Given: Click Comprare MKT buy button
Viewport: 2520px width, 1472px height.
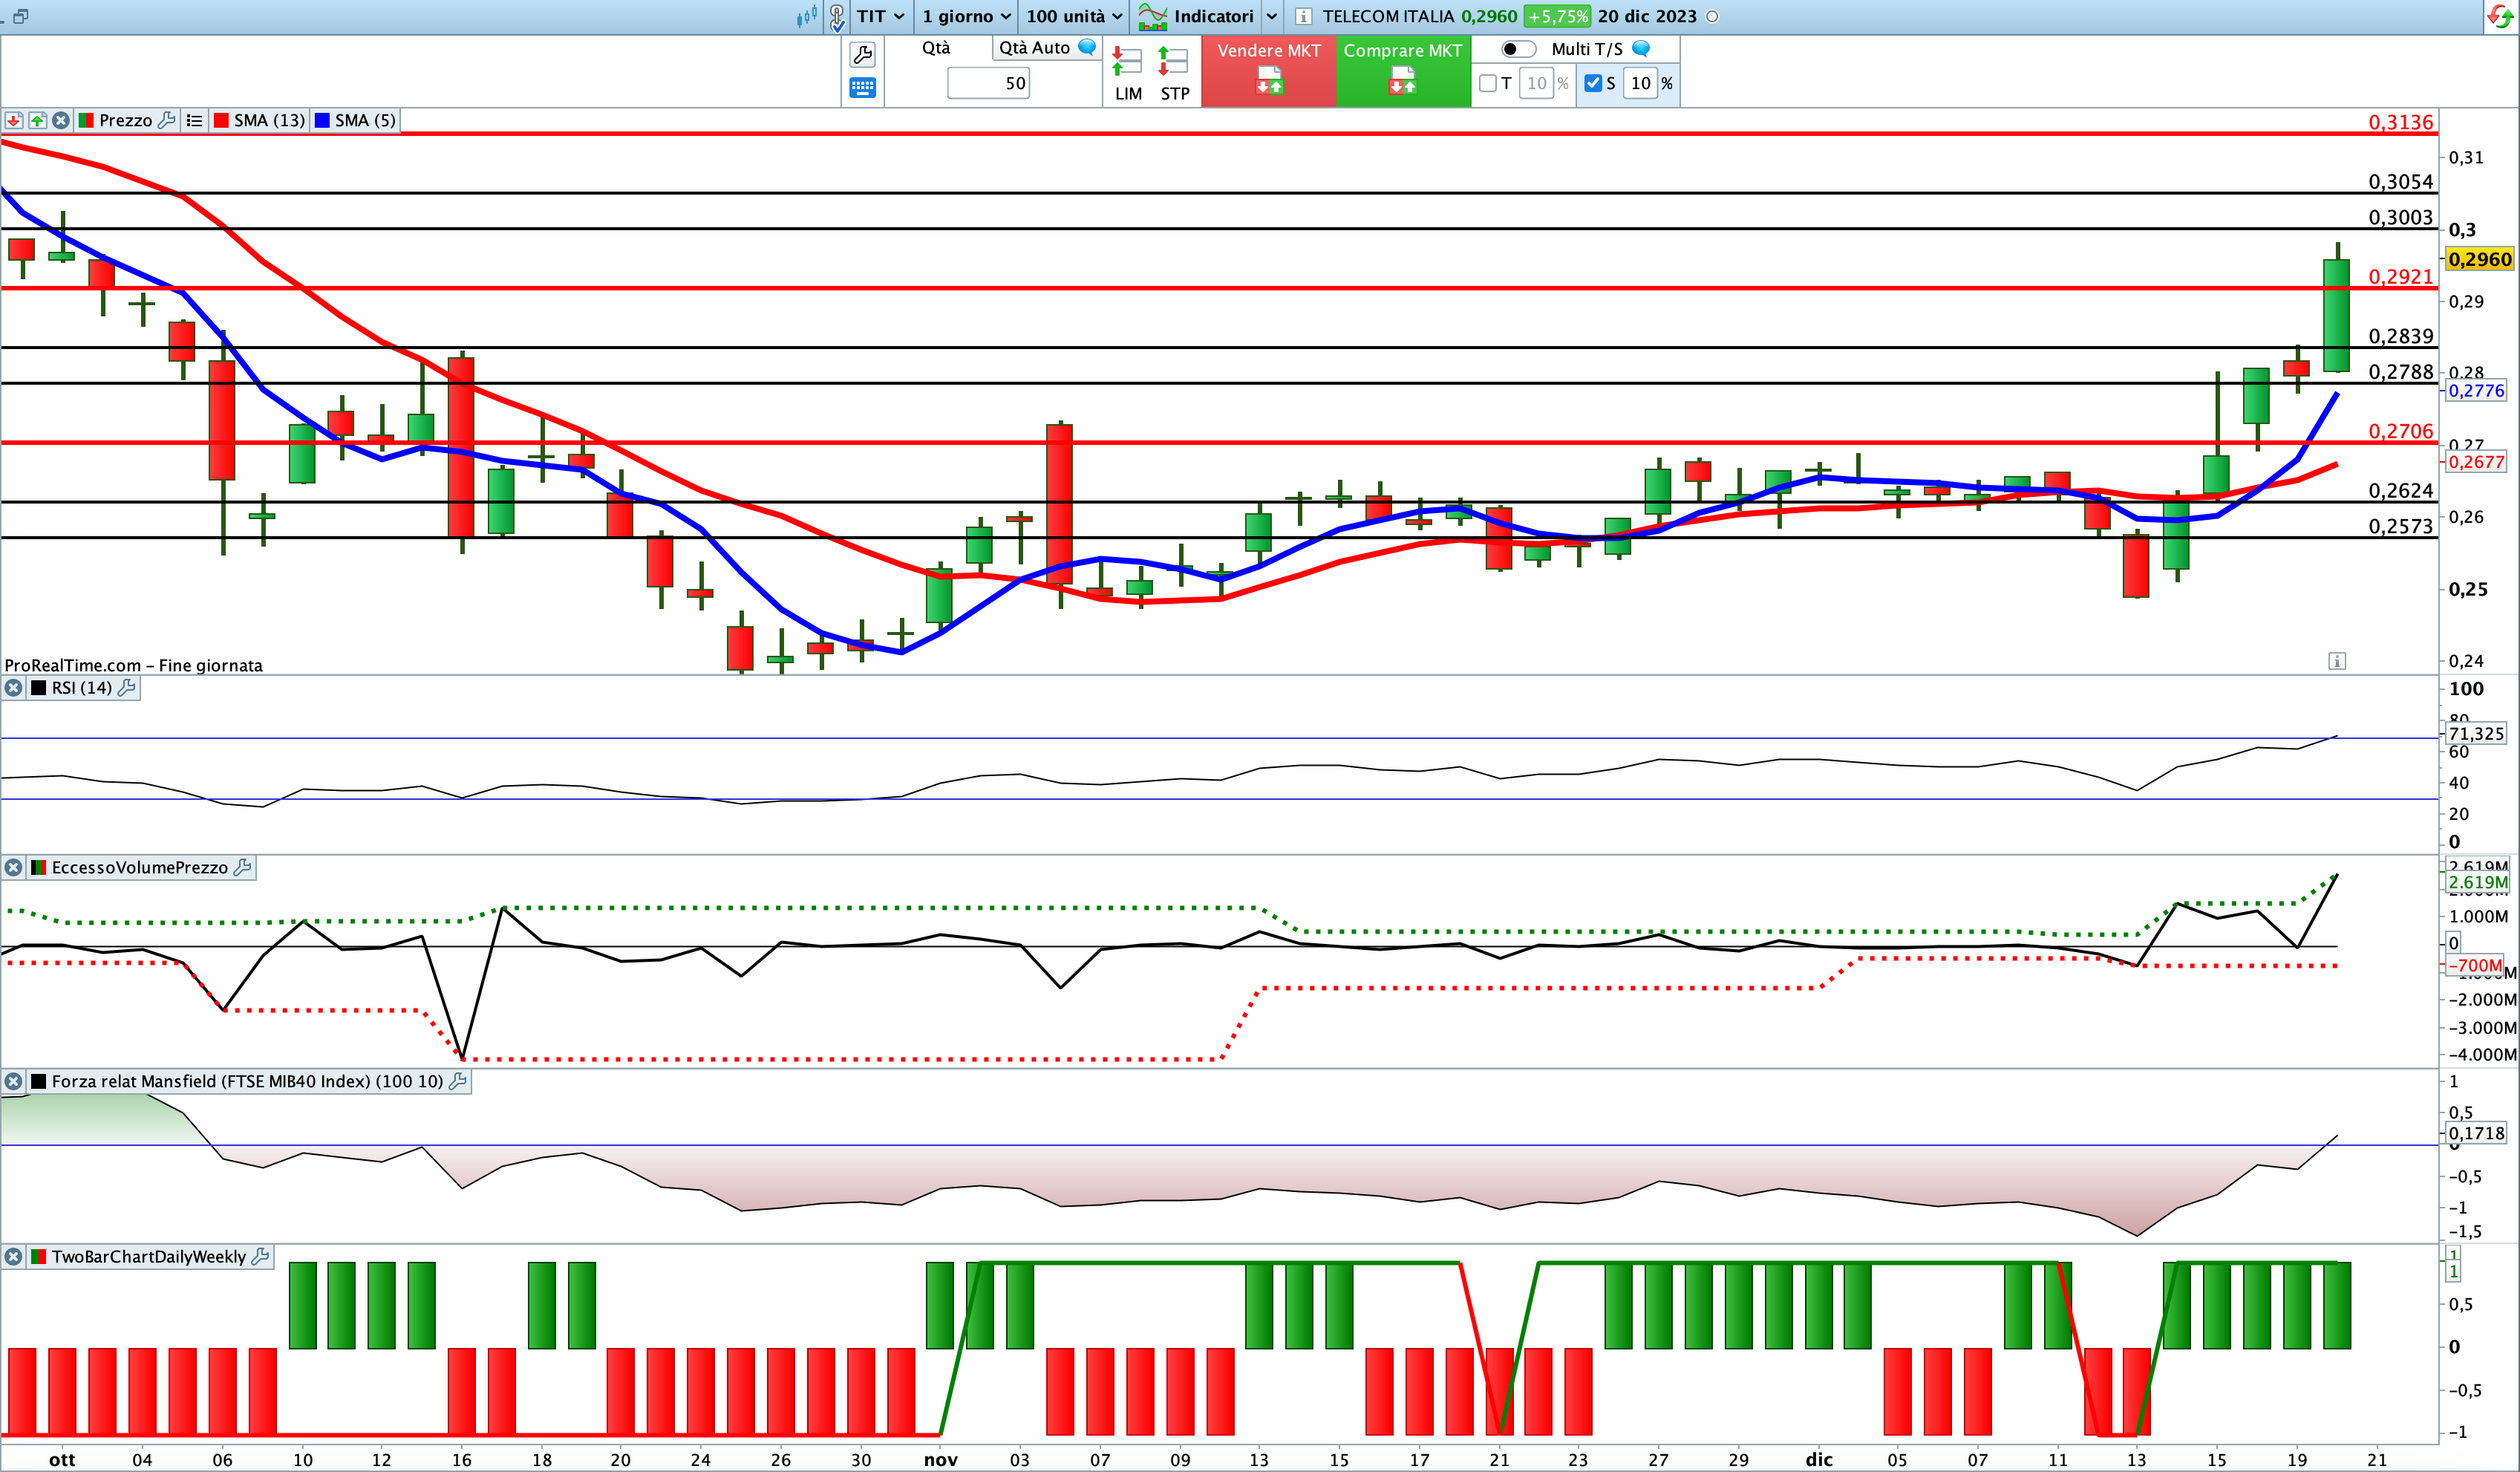Looking at the screenshot, I should coord(1403,71).
